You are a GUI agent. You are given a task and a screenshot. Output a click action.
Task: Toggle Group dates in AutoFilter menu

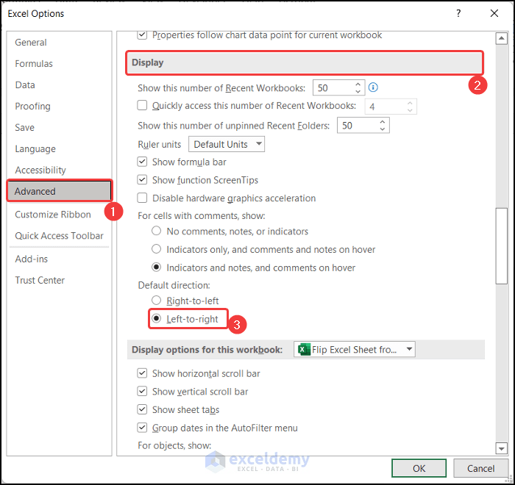coord(142,428)
